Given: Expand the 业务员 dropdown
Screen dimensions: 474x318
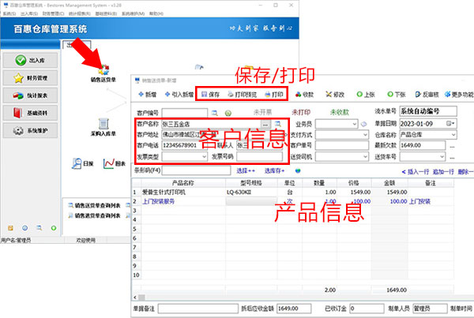Looking at the screenshot, I should coord(355,124).
